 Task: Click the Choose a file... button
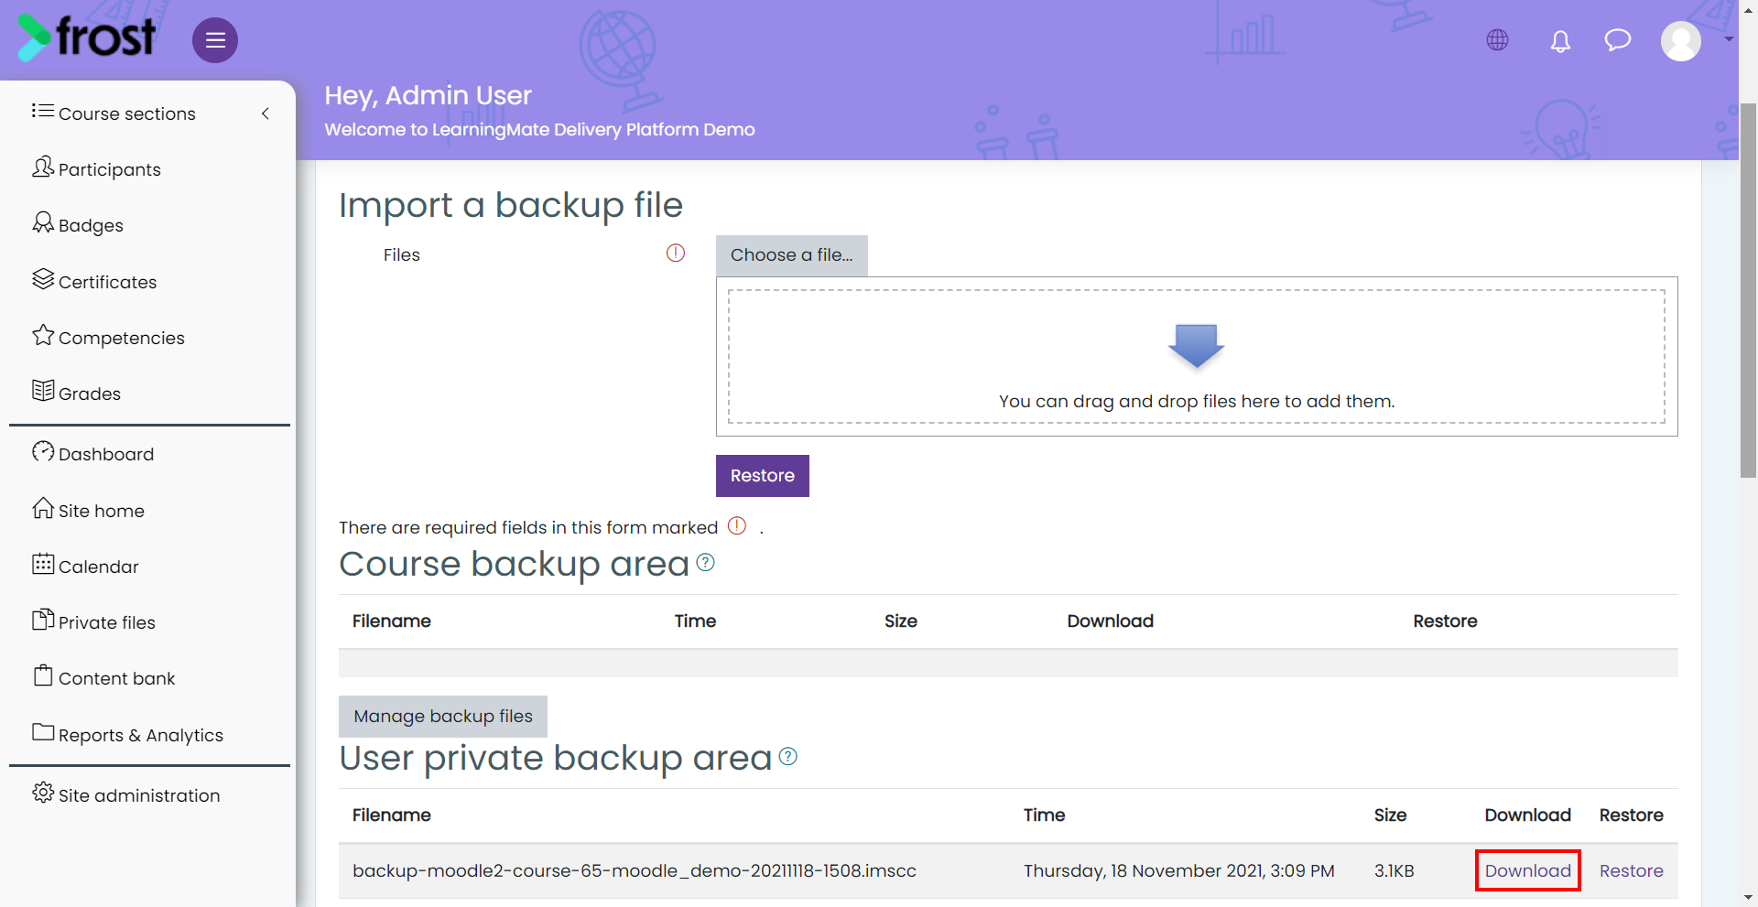click(x=792, y=255)
